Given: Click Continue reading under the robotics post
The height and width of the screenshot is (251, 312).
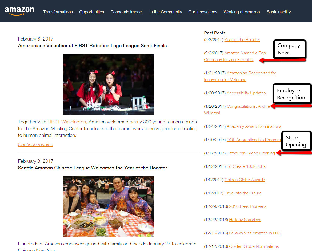Looking at the screenshot, I should coord(36,145).
